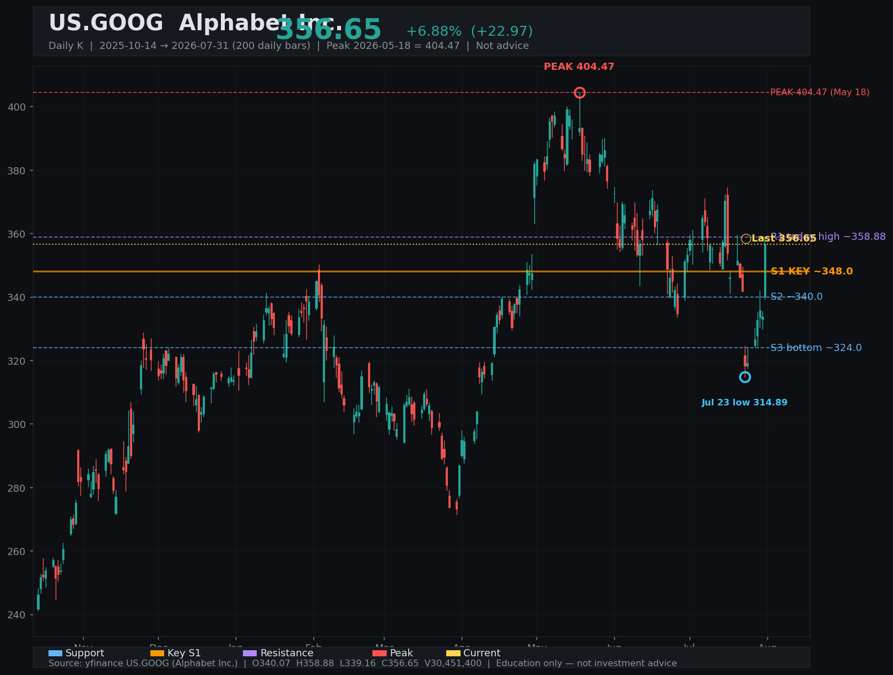Click the '~358.88' resistance high label
This screenshot has width=893, height=675.
(864, 237)
